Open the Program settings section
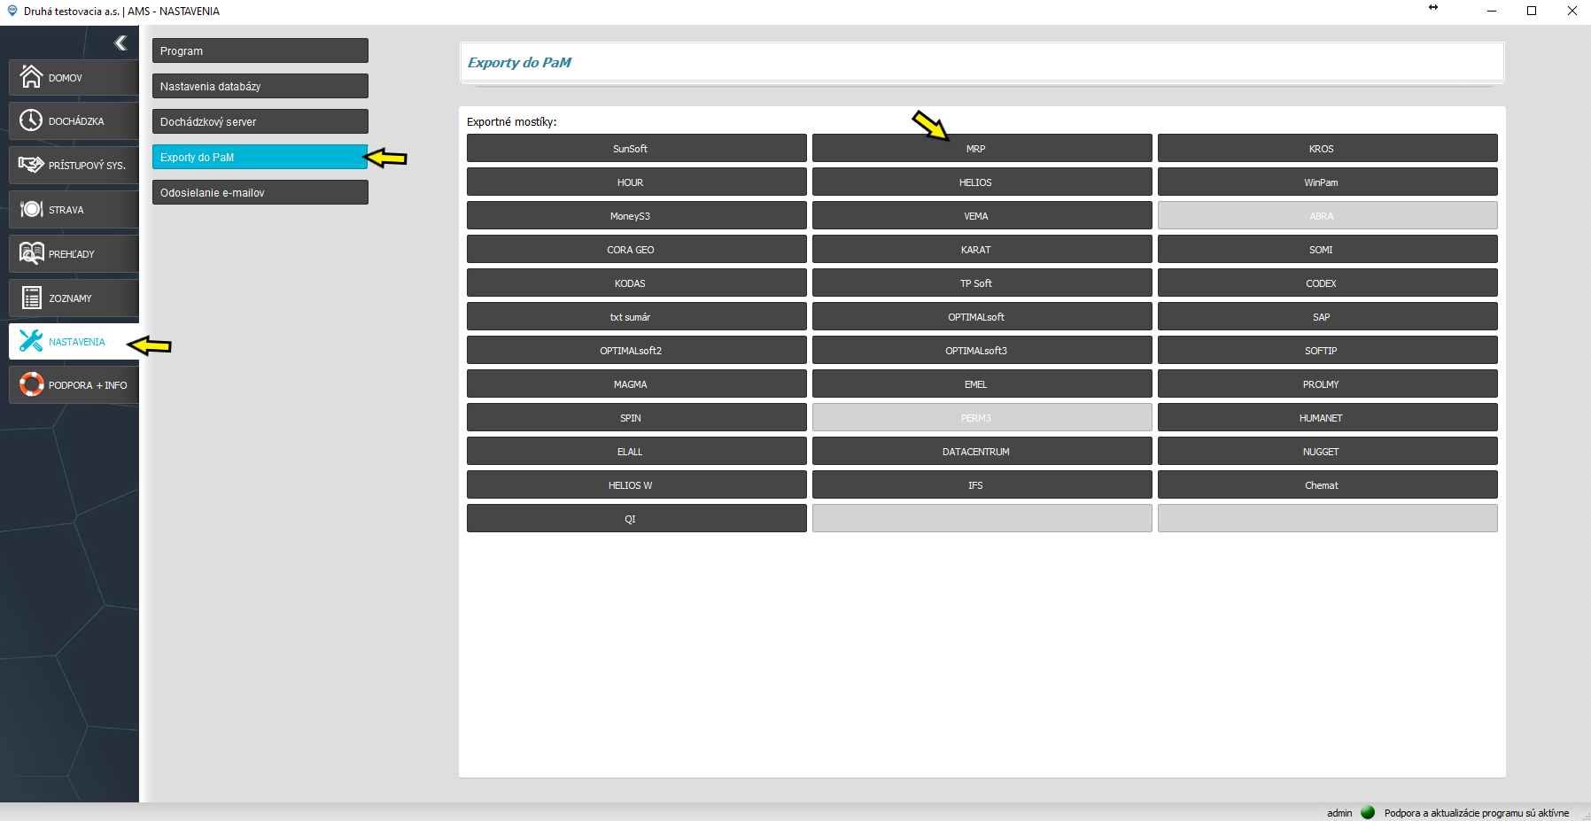 tap(260, 50)
